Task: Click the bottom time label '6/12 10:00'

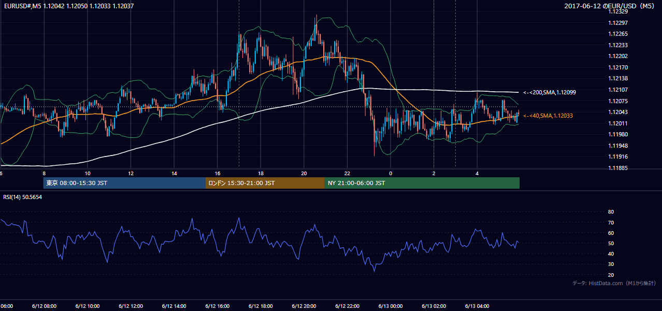Action: (88, 306)
